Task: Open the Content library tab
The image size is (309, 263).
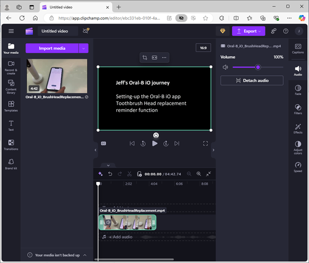Action: 11,87
